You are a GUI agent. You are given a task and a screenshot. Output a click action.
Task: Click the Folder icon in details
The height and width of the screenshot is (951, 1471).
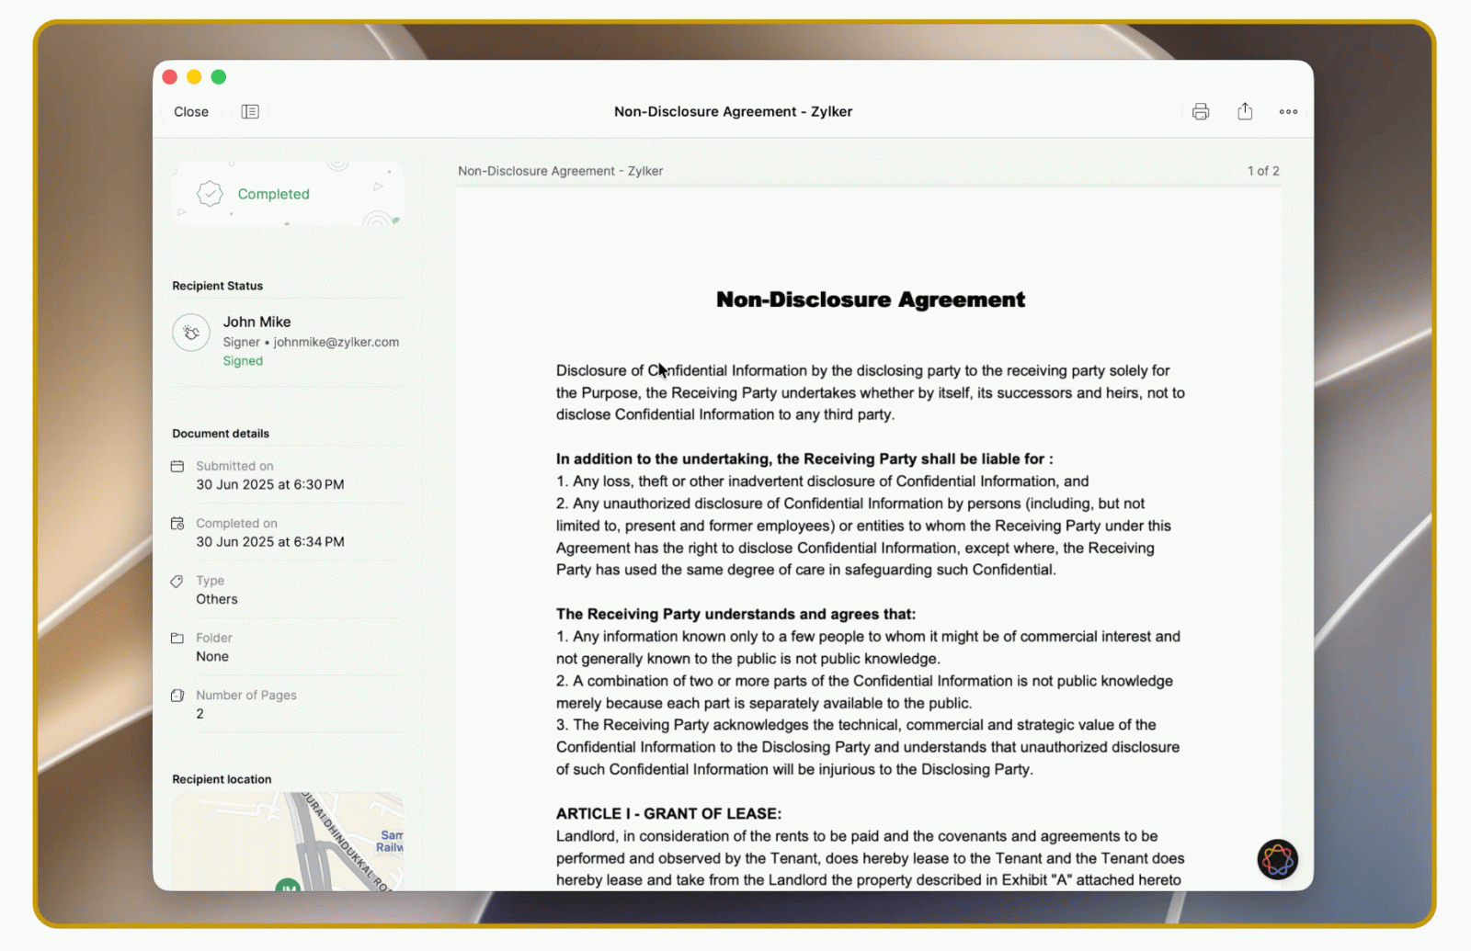[x=177, y=638]
